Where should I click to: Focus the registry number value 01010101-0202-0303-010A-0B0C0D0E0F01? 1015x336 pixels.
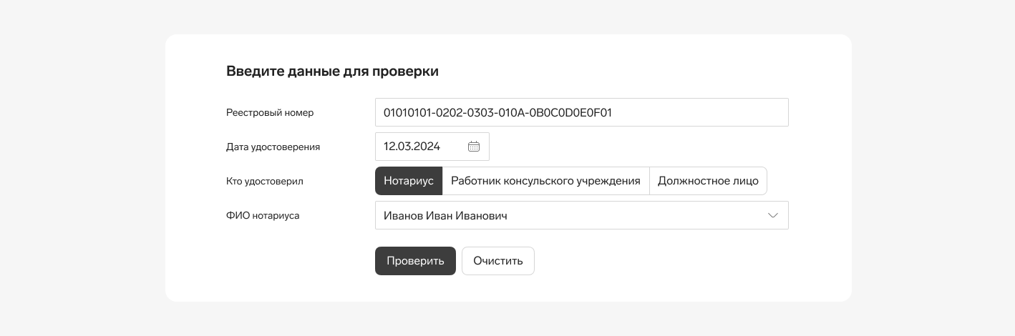pyautogui.click(x=497, y=112)
